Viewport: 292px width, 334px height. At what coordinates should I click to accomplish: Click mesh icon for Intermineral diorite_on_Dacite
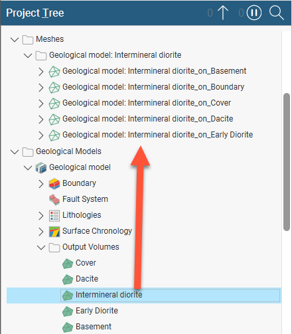click(x=54, y=120)
